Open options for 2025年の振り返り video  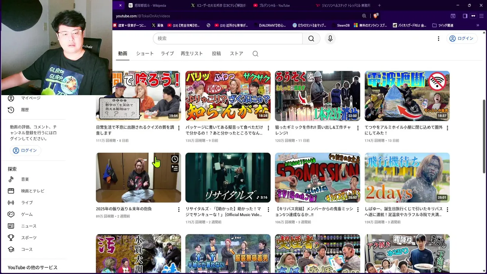click(x=179, y=210)
